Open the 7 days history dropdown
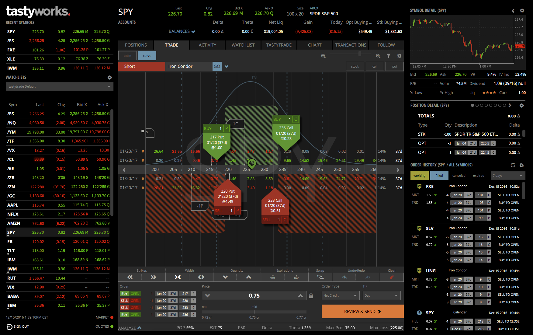The width and height of the screenshot is (533, 335). tap(508, 175)
